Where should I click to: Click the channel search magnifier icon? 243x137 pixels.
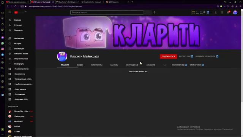[164, 65]
